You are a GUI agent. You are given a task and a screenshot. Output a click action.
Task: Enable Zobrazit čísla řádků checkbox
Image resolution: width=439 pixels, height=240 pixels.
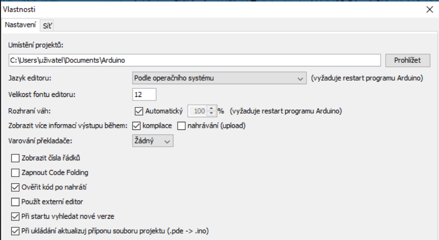tap(15, 158)
